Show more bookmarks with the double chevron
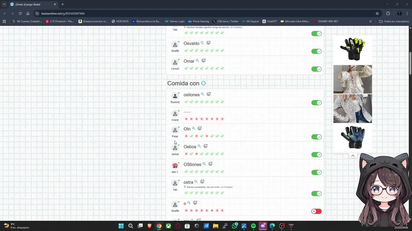This screenshot has height=231, width=412. (370, 21)
